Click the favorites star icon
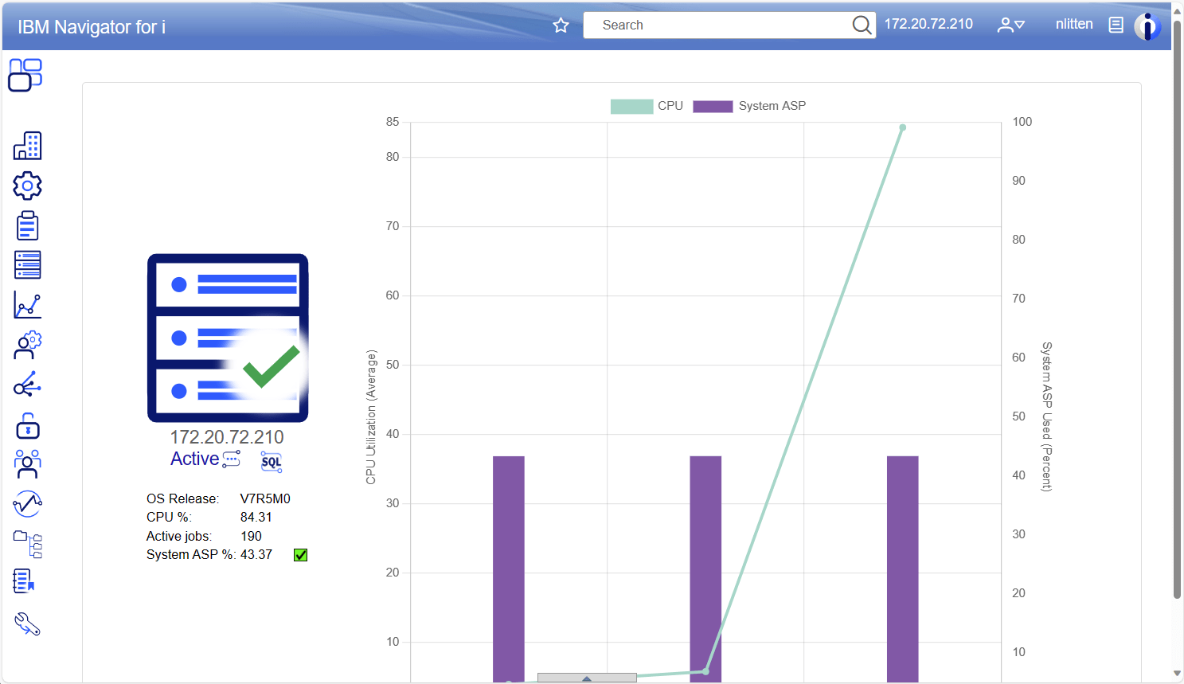Image resolution: width=1184 pixels, height=684 pixels. click(561, 25)
